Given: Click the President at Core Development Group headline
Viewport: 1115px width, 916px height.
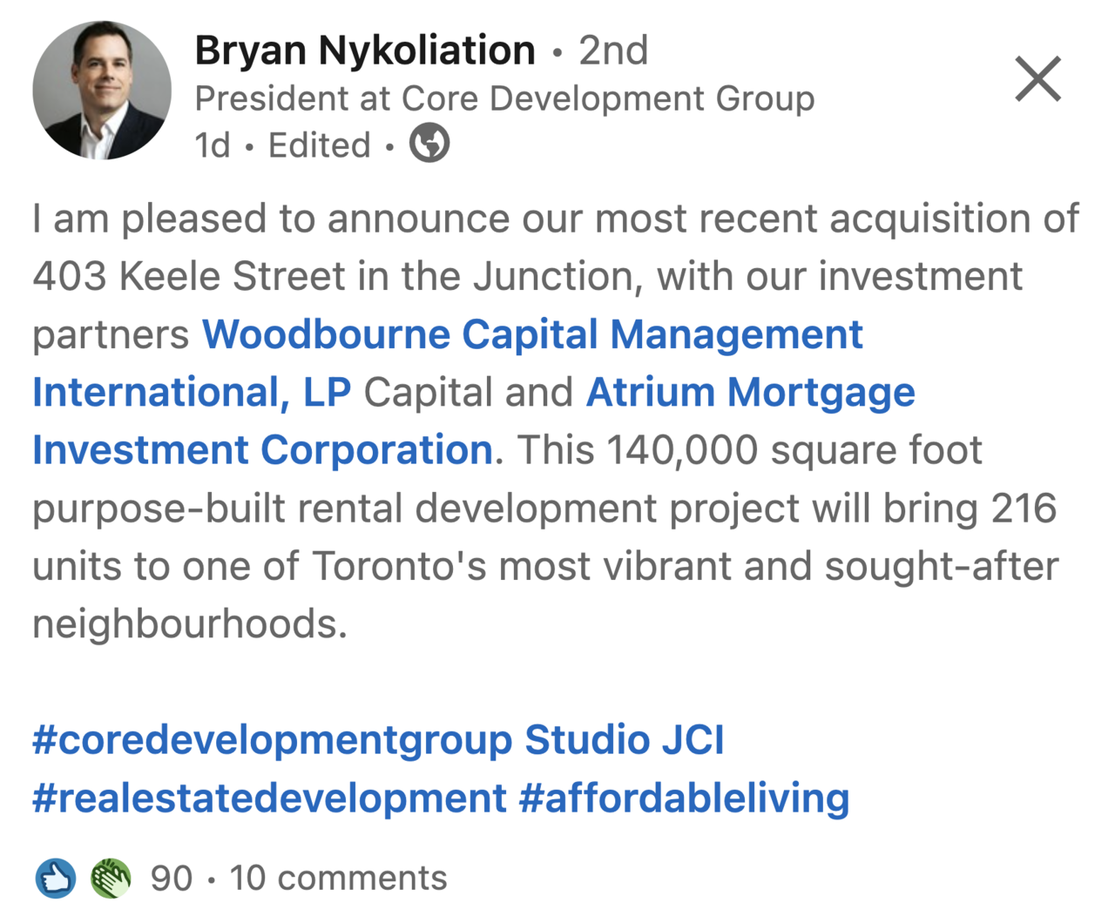Looking at the screenshot, I should [504, 98].
